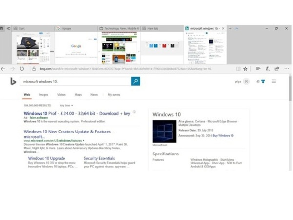Image resolution: width=293 pixels, height=220 pixels.
Task: Click the Bing logo
Action: (x=13, y=81)
